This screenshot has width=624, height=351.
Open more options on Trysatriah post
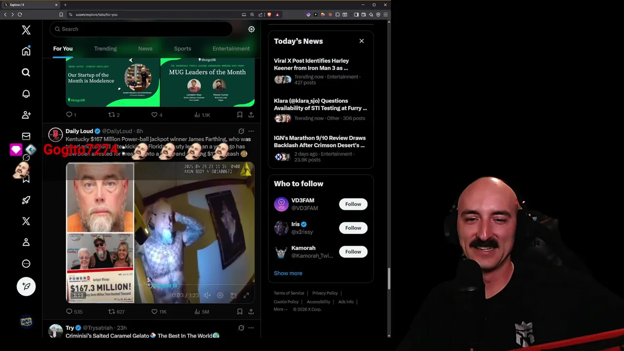click(251, 328)
